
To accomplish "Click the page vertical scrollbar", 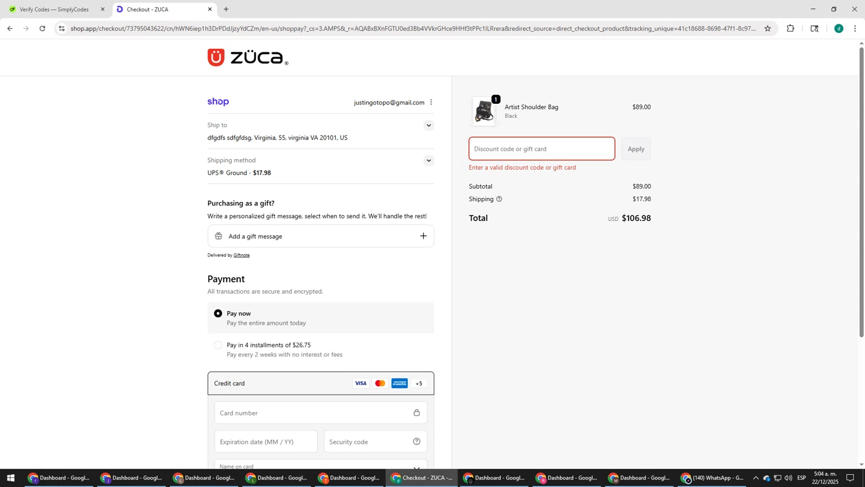I will (x=862, y=192).
